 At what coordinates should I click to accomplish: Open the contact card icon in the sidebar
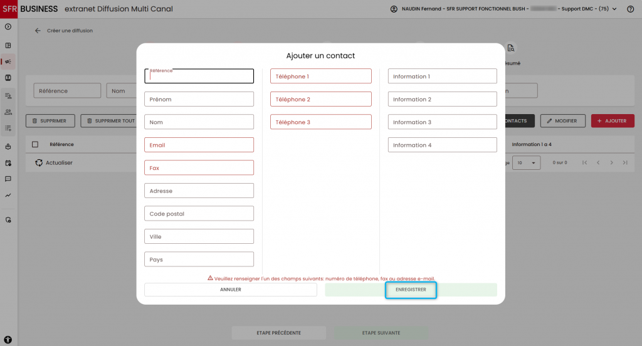tap(8, 78)
